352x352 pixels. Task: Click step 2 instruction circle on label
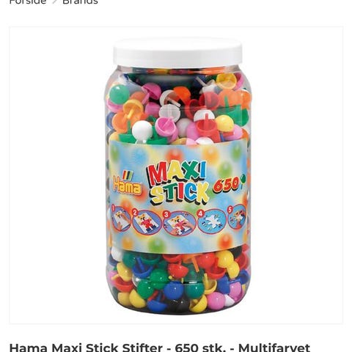pos(147,222)
